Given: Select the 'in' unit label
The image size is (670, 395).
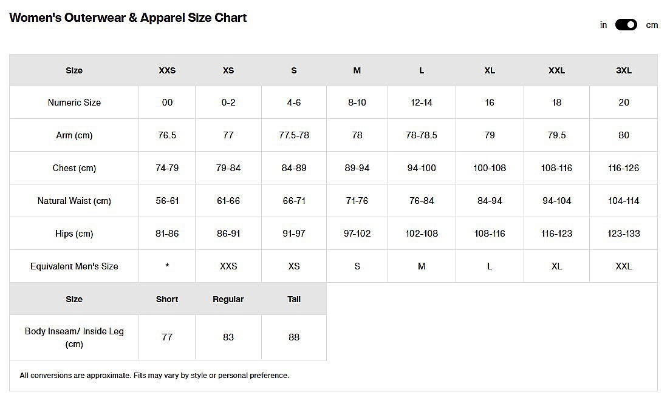Looking at the screenshot, I should (x=603, y=25).
